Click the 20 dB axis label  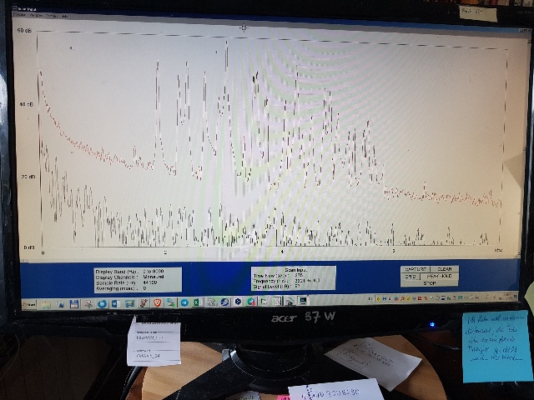coord(28,177)
